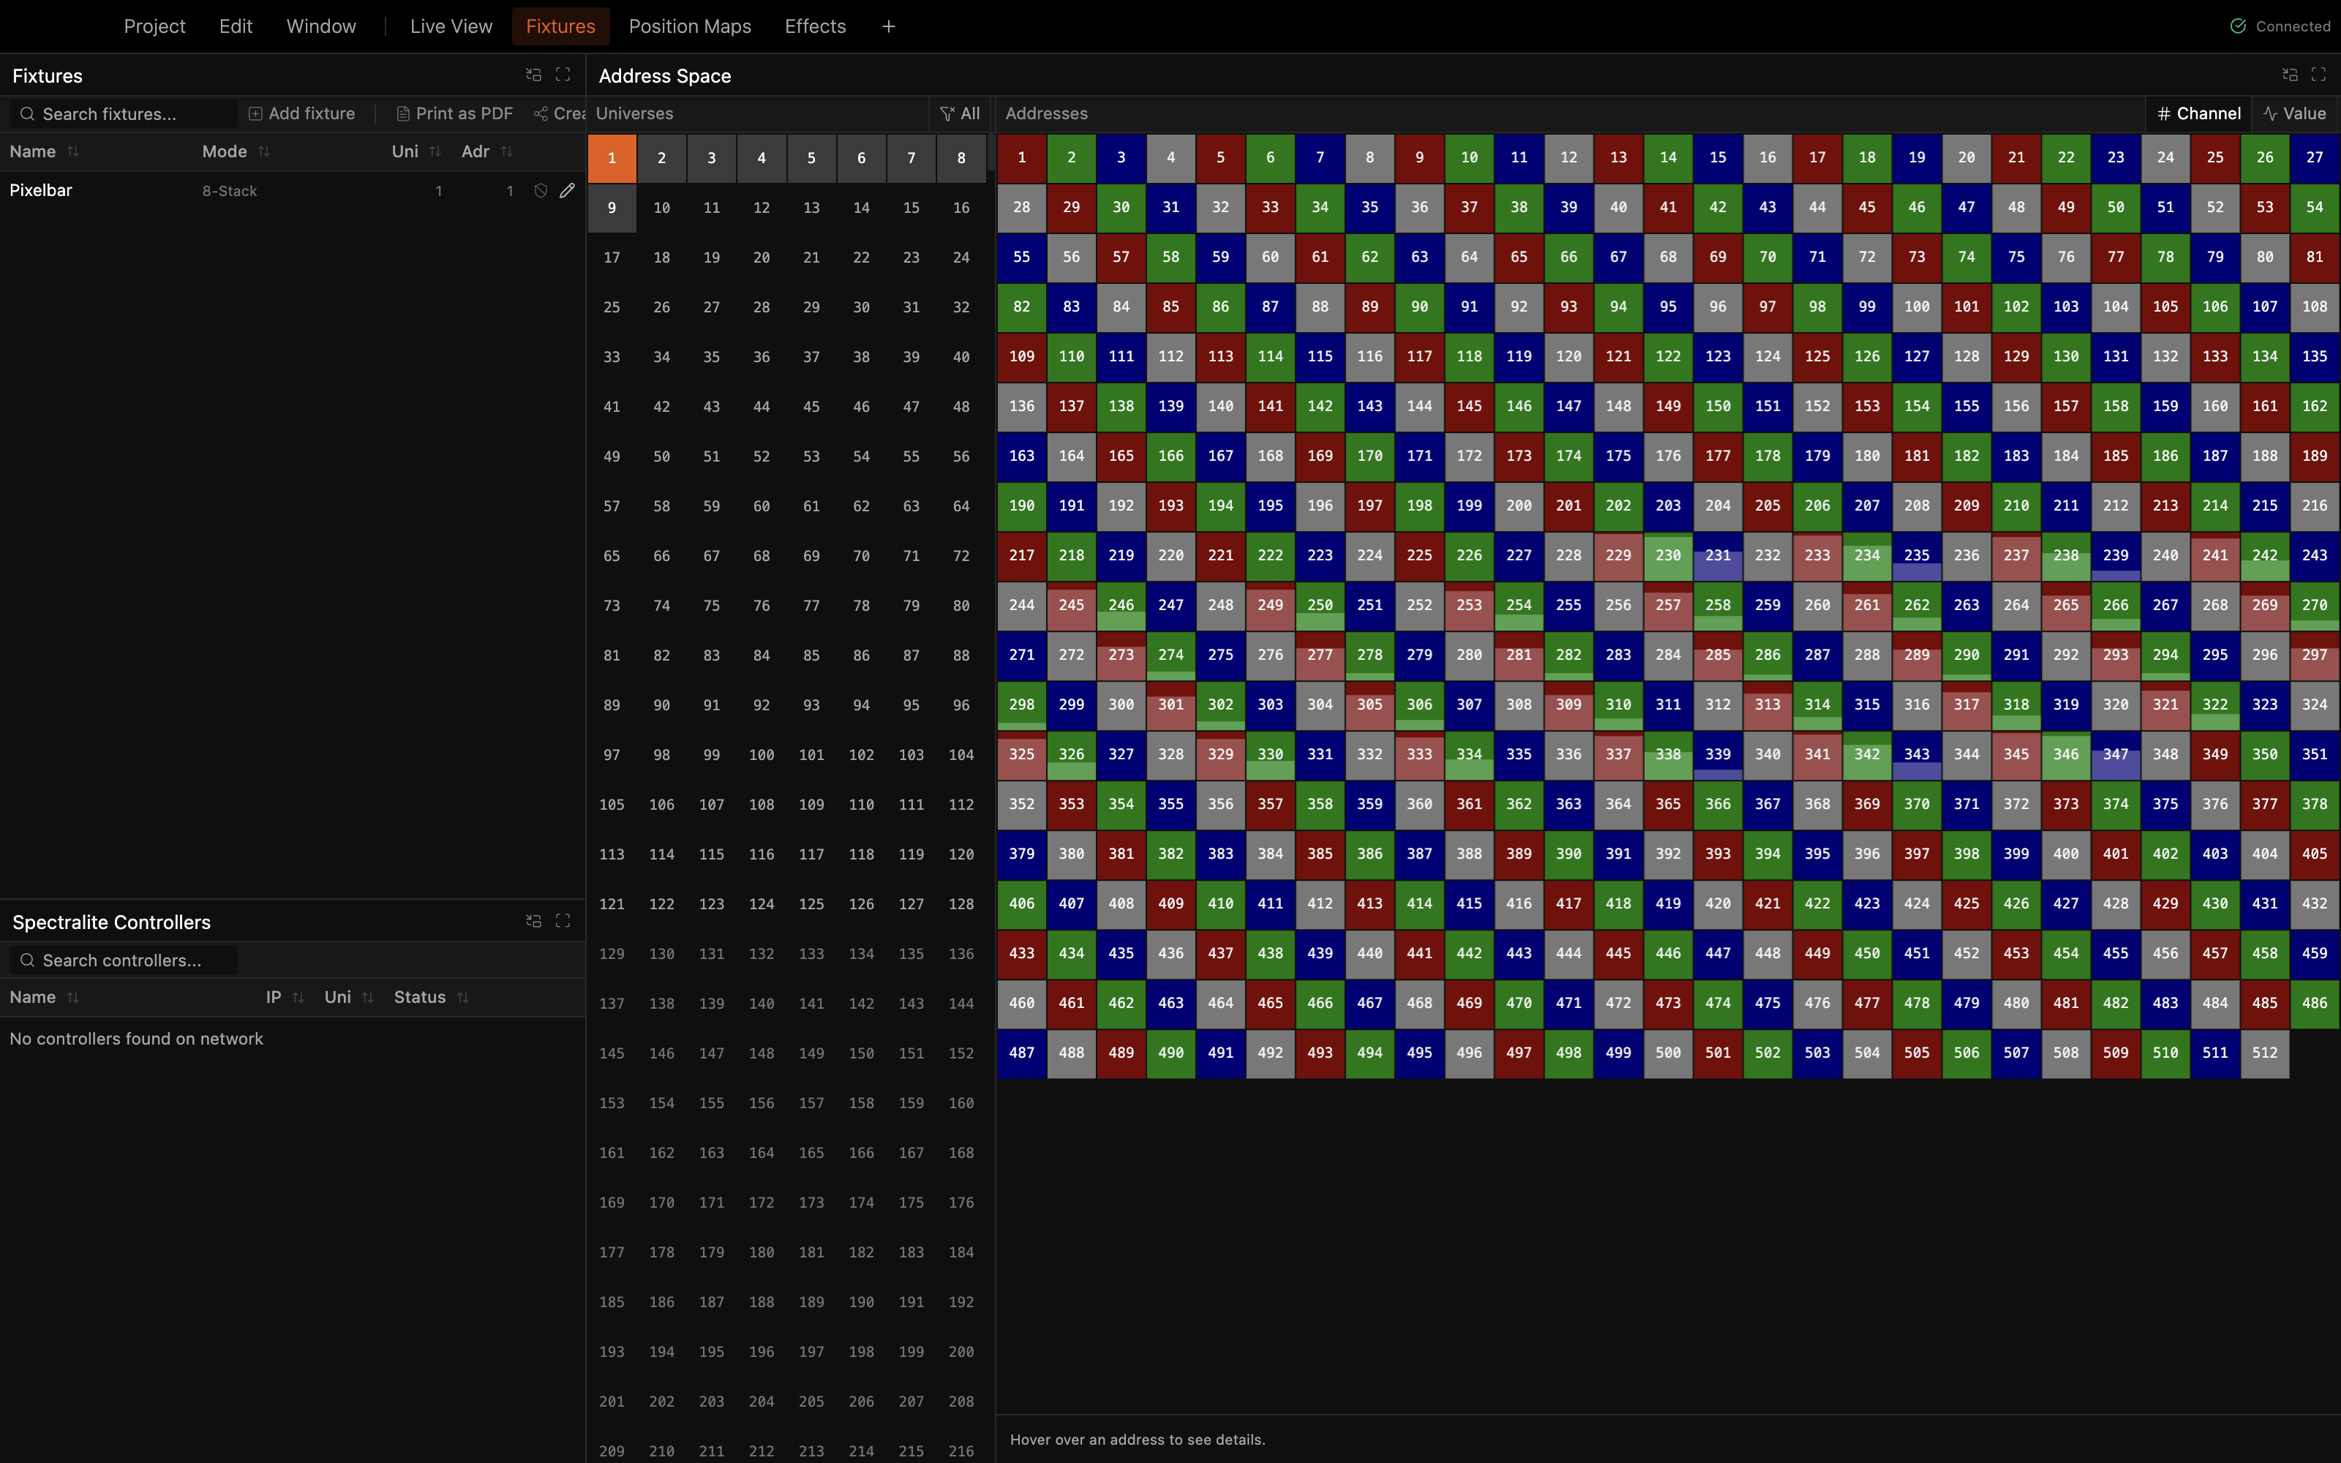Viewport: 2341px width, 1463px height.
Task: Select universe 64
Action: coord(961,506)
